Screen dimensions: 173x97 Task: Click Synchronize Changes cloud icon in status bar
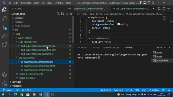pos(17,90)
